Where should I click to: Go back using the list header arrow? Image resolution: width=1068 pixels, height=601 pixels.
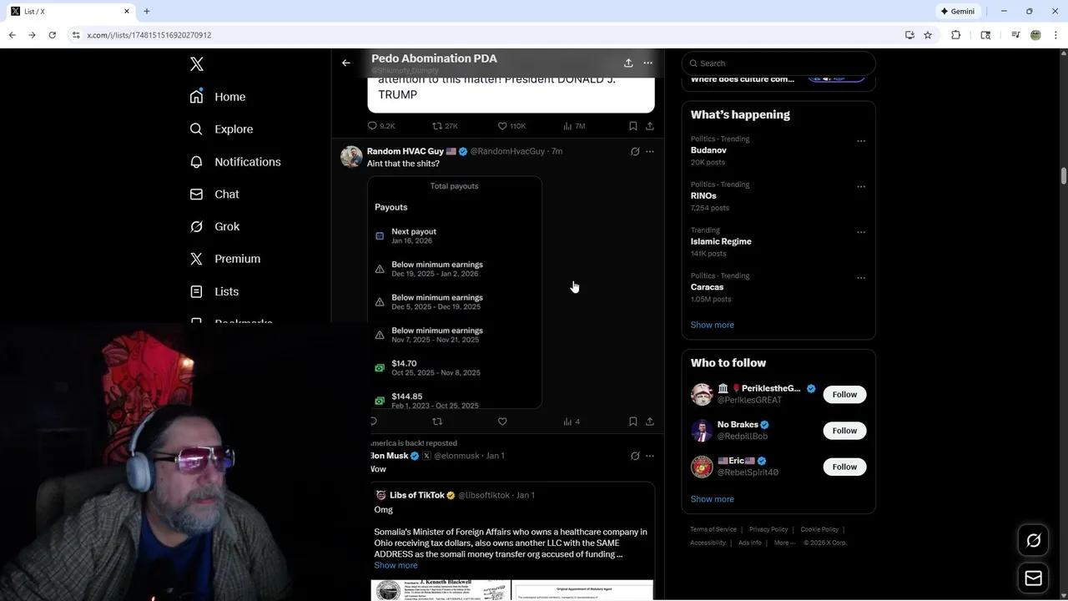pos(346,63)
